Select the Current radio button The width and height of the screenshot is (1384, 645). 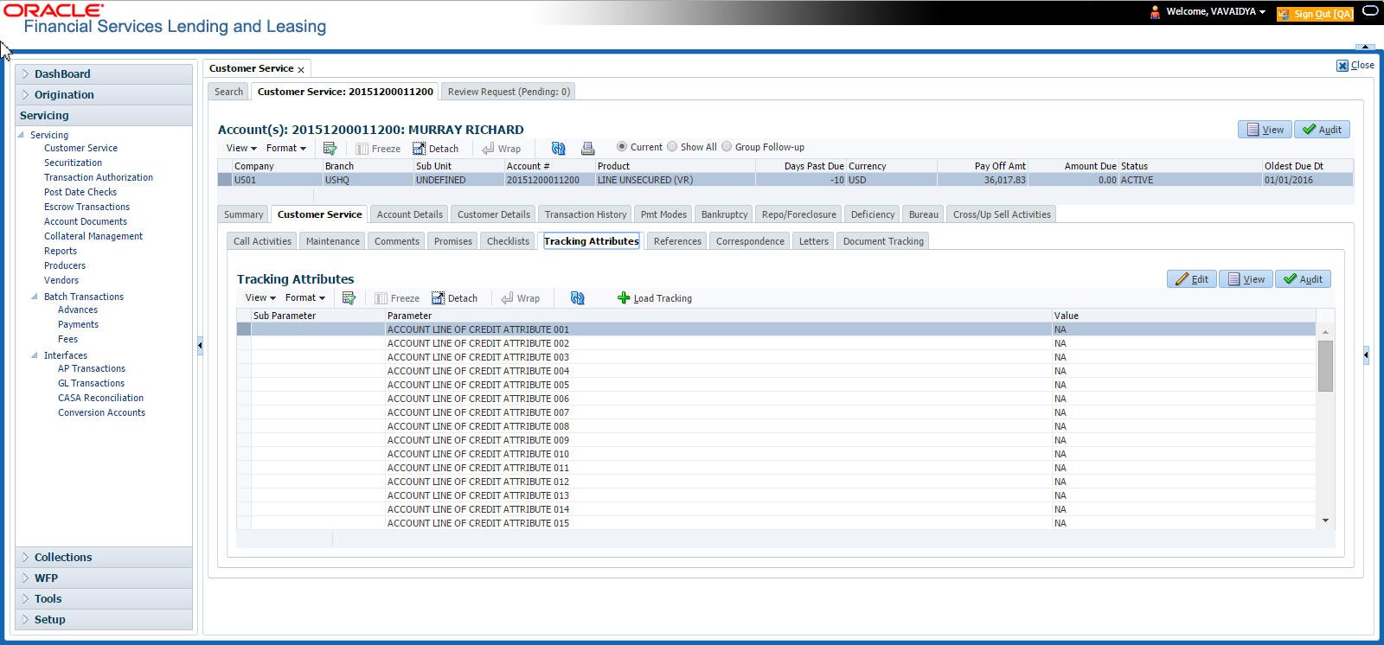(x=621, y=147)
